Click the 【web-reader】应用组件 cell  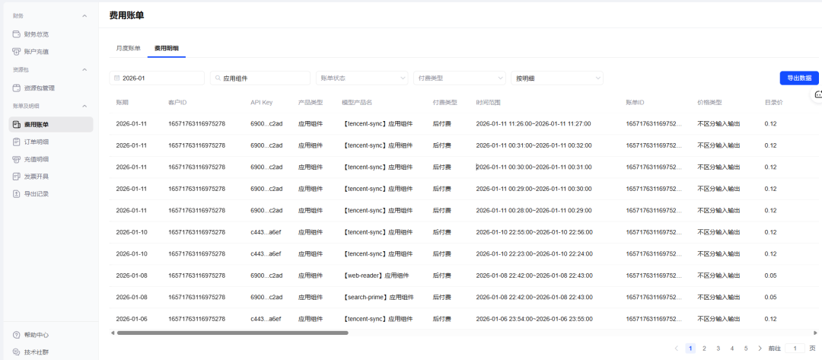374,275
